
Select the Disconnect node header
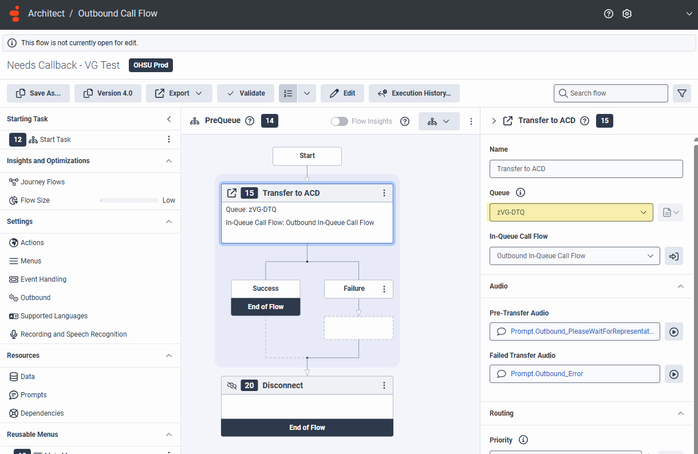(307, 385)
